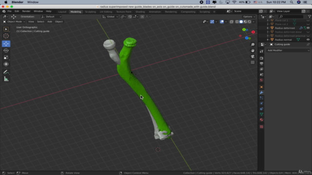Select the Annotate tool
312x175 pixels.
6,72
